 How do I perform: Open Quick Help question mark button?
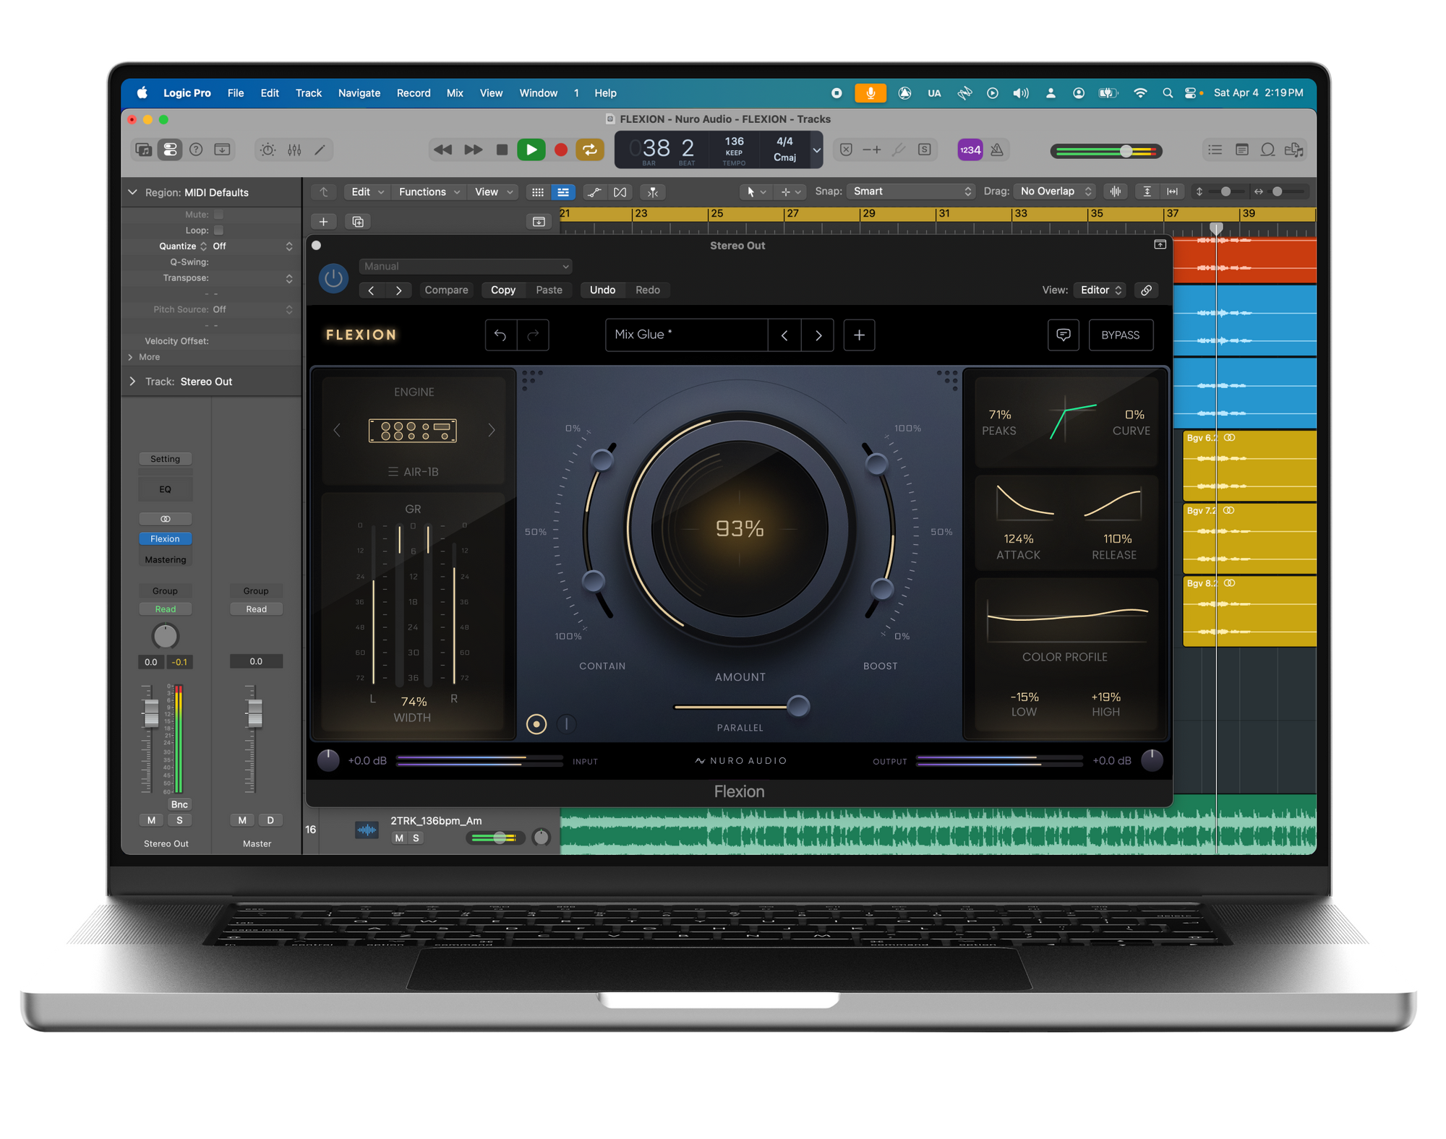coord(196,150)
